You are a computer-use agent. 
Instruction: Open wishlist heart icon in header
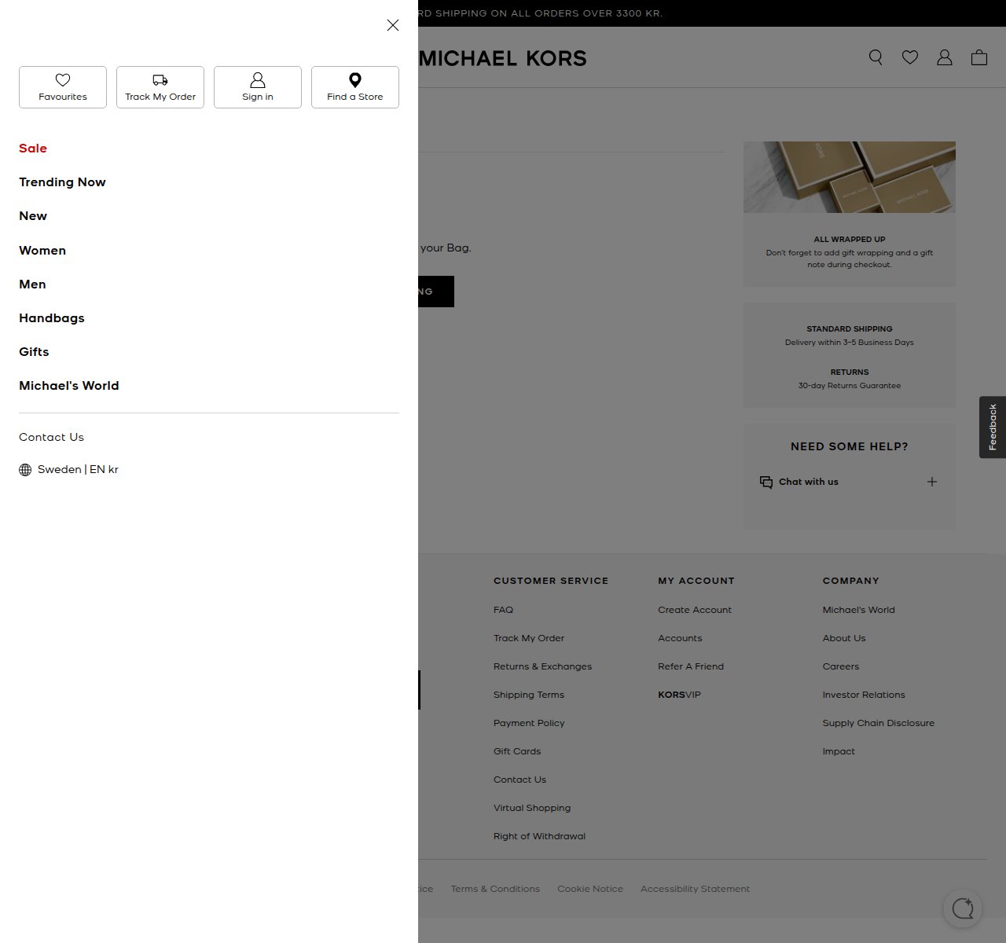click(910, 57)
